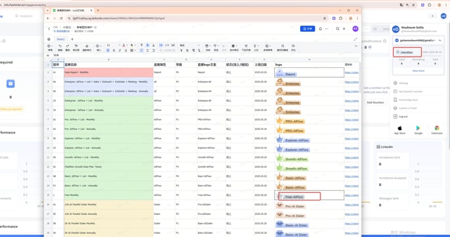This screenshot has height=237, width=450.
Task: Open the purple user avatar
Action: point(355,29)
